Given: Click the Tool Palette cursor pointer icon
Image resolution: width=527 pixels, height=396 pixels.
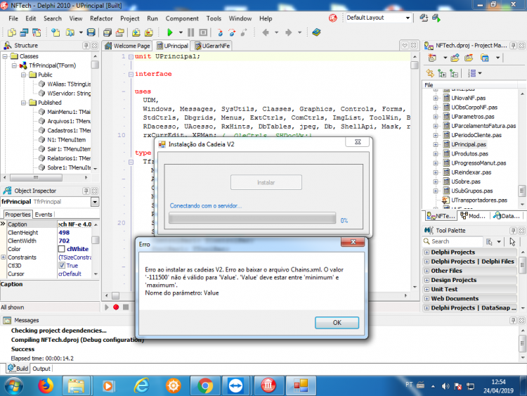Looking at the screenshot, I should [512, 241].
